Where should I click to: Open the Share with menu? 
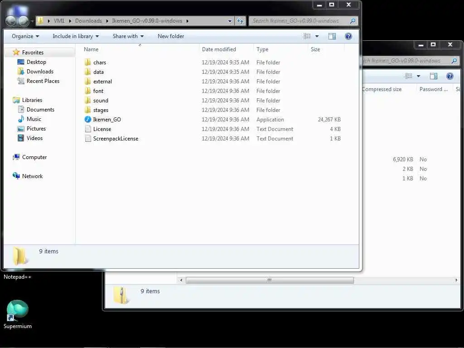128,36
